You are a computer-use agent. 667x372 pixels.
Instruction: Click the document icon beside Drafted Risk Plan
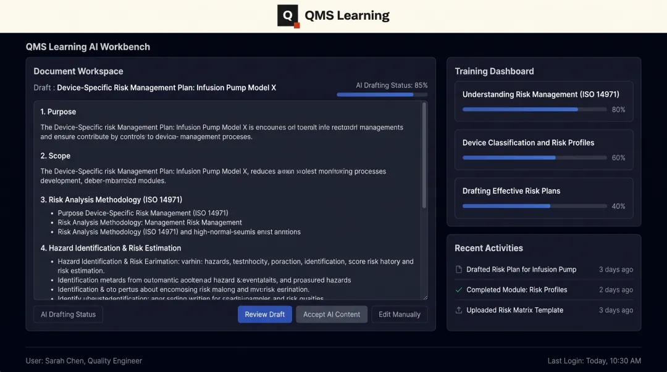[x=458, y=269]
